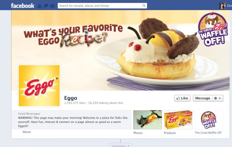Open the Highlights dropdown
Screen dimensions: 232x147
(121, 145)
